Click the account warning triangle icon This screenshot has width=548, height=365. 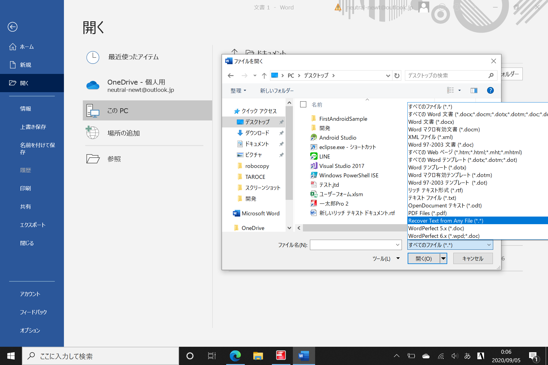point(338,7)
